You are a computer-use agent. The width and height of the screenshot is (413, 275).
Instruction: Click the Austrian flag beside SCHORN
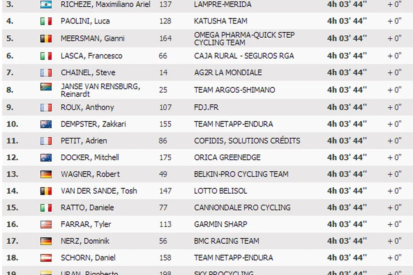click(x=46, y=258)
